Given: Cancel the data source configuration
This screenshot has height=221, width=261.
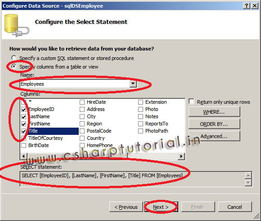Looking at the screenshot, I should pyautogui.click(x=235, y=207).
